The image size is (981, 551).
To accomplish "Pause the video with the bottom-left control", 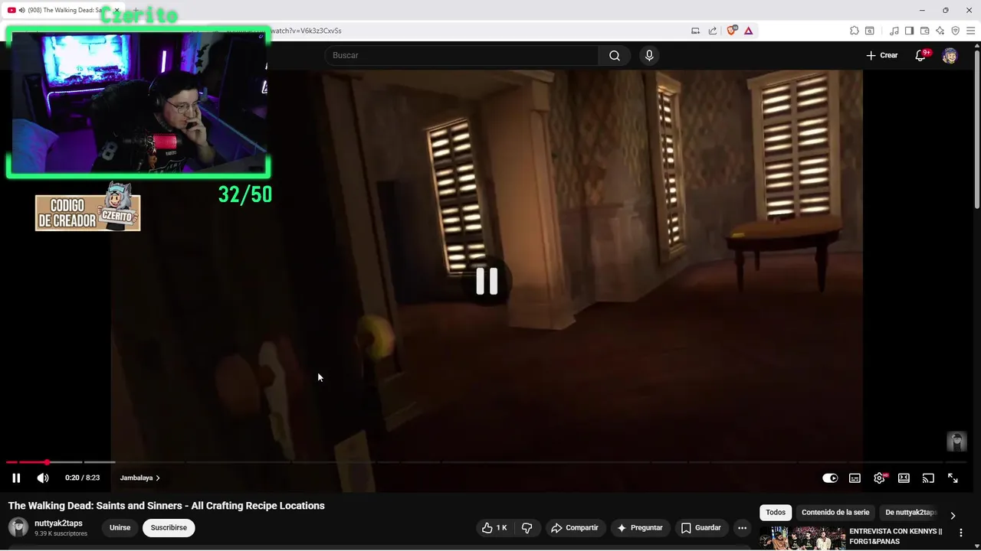I will (x=16, y=478).
